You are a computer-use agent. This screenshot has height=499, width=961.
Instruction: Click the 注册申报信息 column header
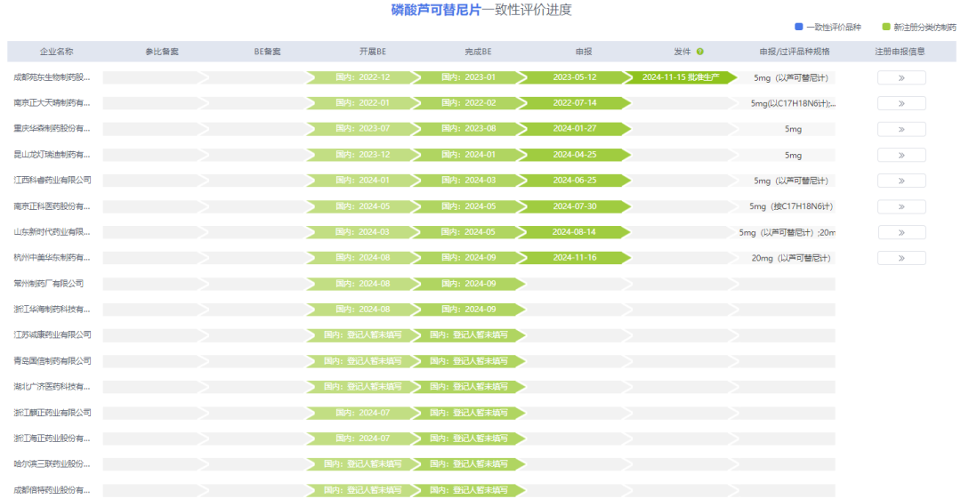900,52
